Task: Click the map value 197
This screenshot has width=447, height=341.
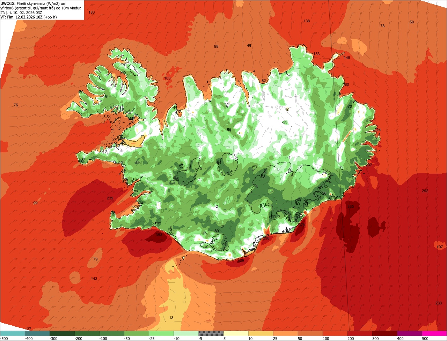Action: (440, 247)
